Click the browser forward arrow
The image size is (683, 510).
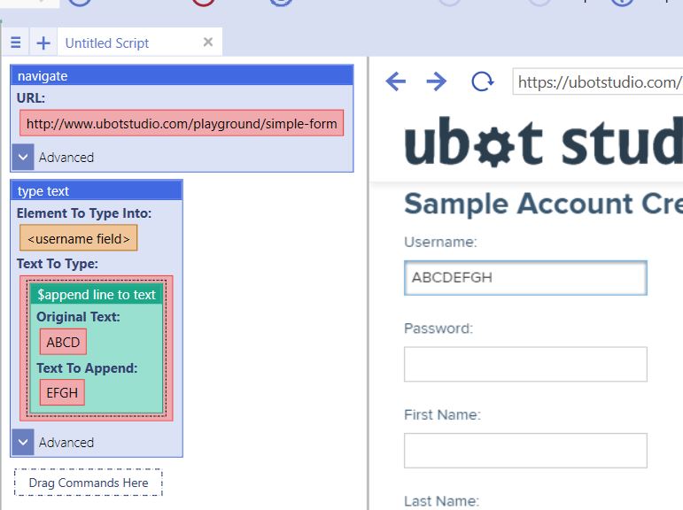click(x=436, y=81)
